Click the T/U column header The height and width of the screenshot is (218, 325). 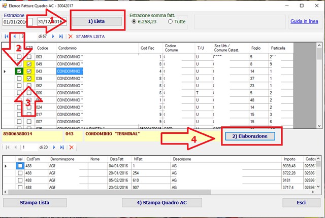(203, 48)
